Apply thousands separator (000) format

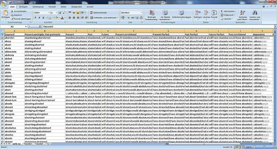click(x=133, y=18)
